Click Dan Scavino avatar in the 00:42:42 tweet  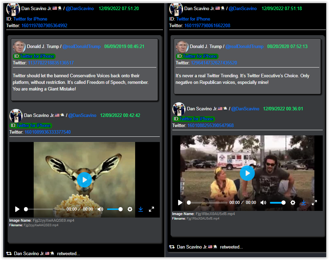tap(16, 116)
